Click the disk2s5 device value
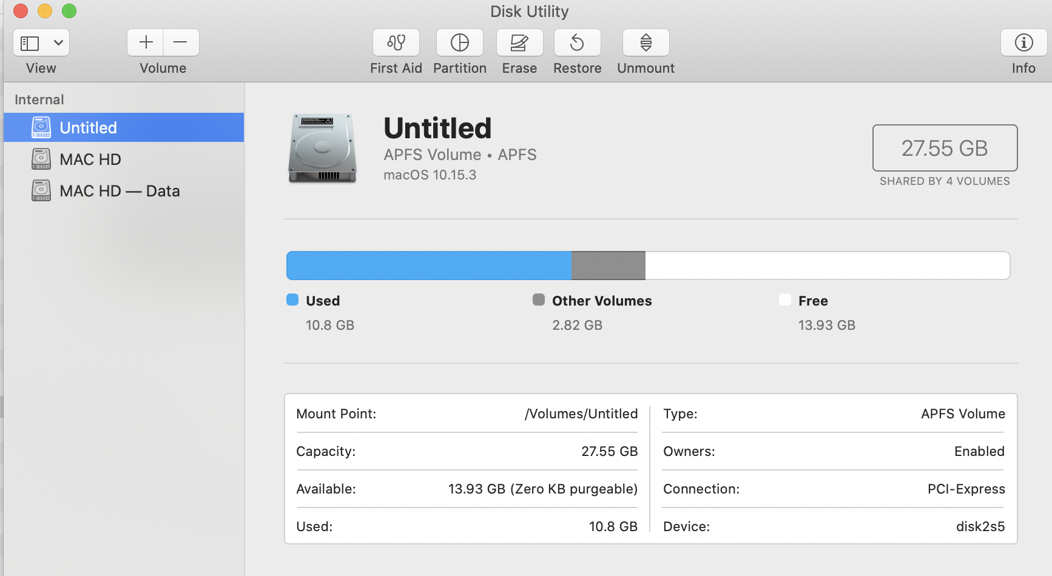Screen dimensions: 1052x576 click(980, 526)
